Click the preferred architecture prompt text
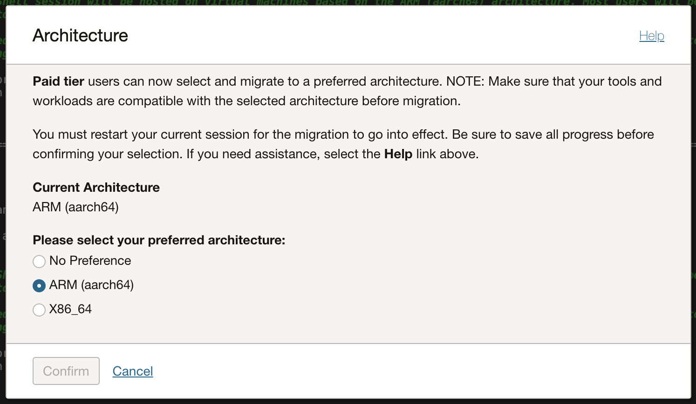The image size is (696, 404). pyautogui.click(x=159, y=240)
